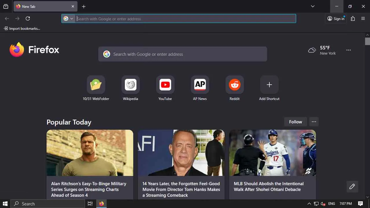Screen dimensions: 370x208
Task: Select the New Tab tab
Action: (x=45, y=6)
